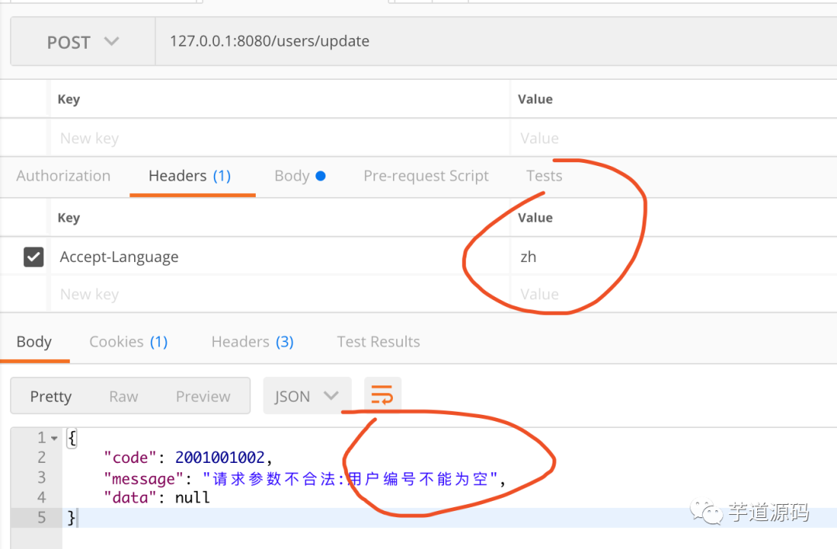The height and width of the screenshot is (549, 837).
Task: Open the response Cookies (1) tab
Action: coord(128,342)
